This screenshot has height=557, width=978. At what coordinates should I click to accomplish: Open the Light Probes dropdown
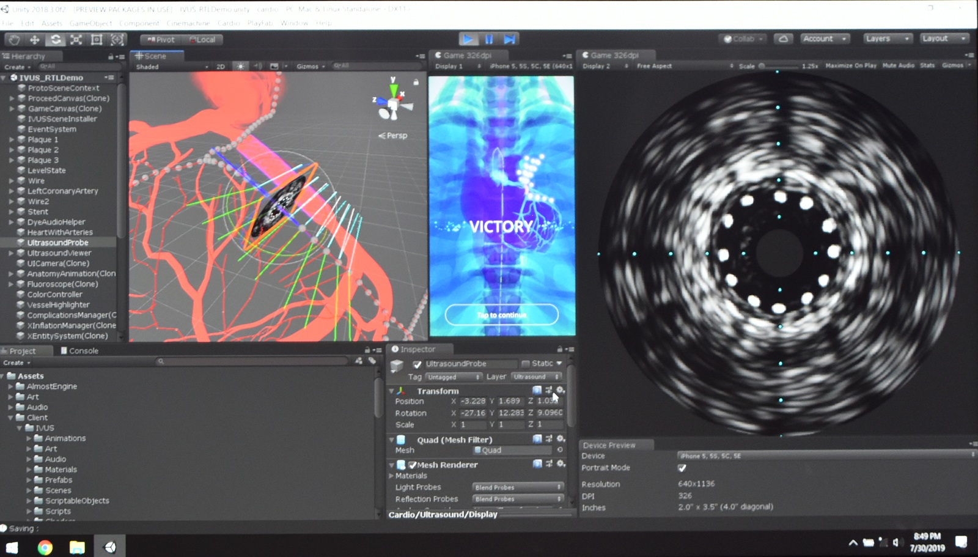click(x=517, y=487)
